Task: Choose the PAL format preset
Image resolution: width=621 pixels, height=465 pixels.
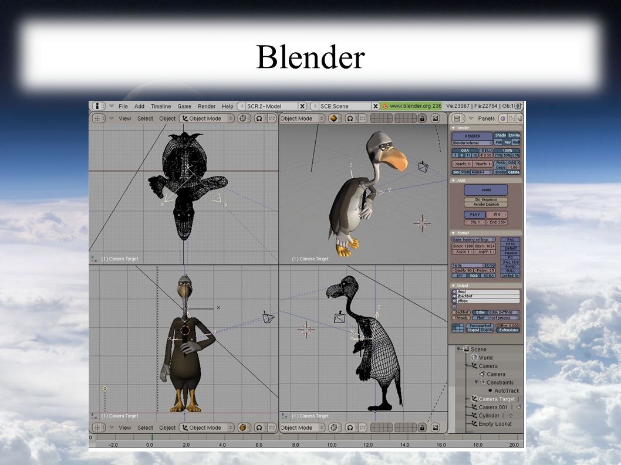Action: click(510, 239)
